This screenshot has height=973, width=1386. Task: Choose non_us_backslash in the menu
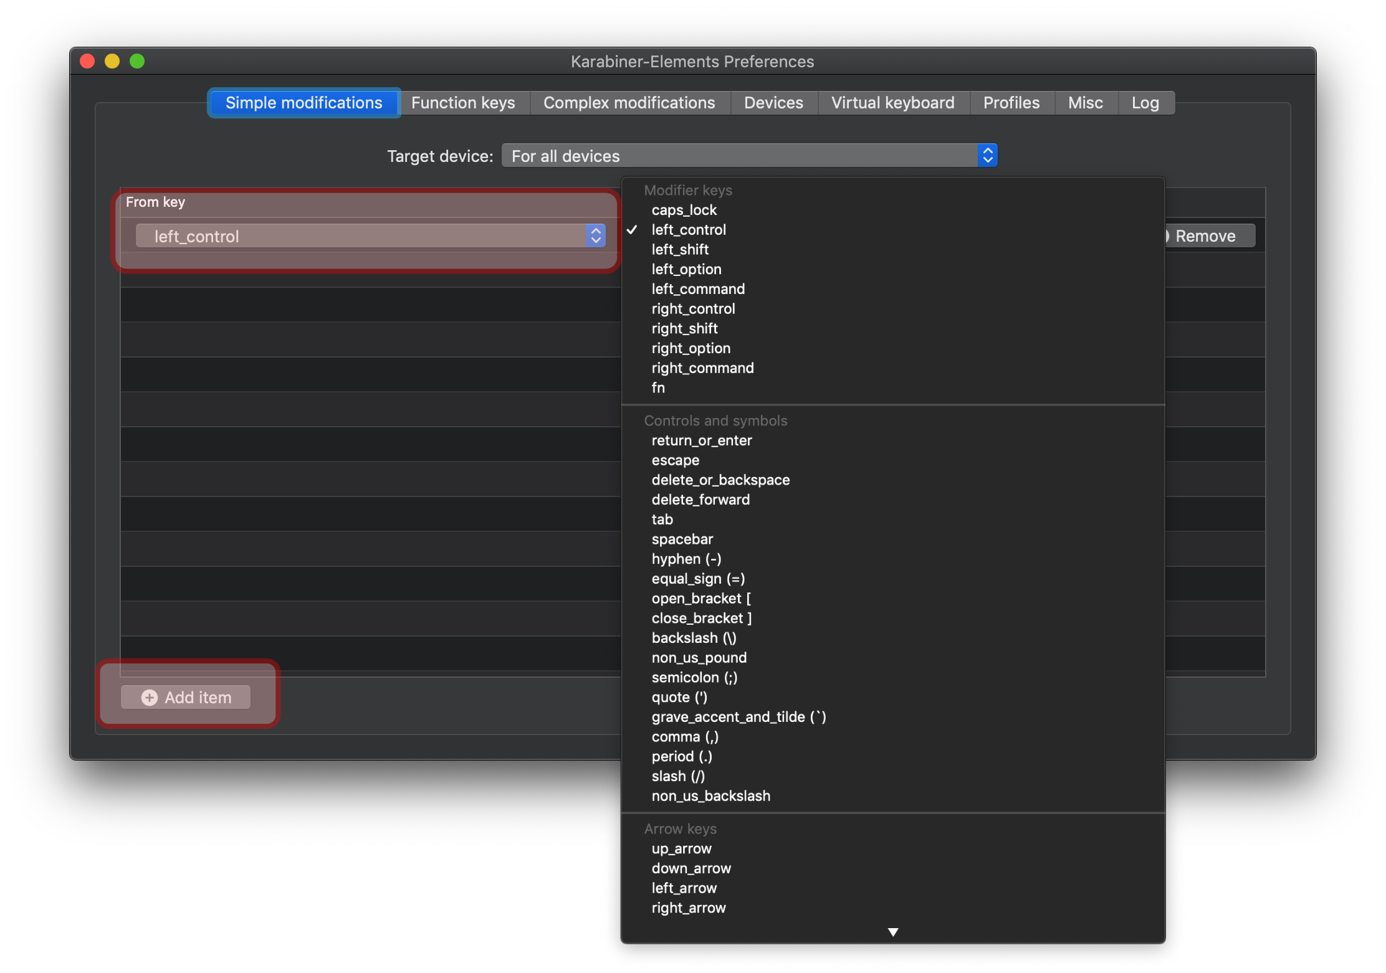click(x=892, y=796)
